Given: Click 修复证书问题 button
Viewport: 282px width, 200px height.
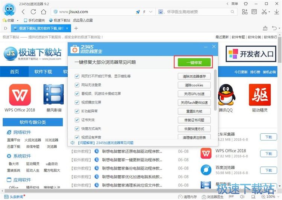Looking at the screenshot, I should (x=194, y=120).
